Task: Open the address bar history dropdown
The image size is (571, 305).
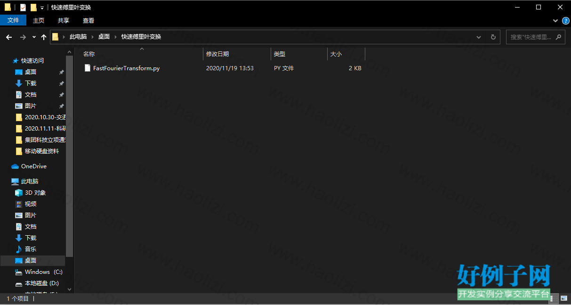Action: click(x=479, y=37)
